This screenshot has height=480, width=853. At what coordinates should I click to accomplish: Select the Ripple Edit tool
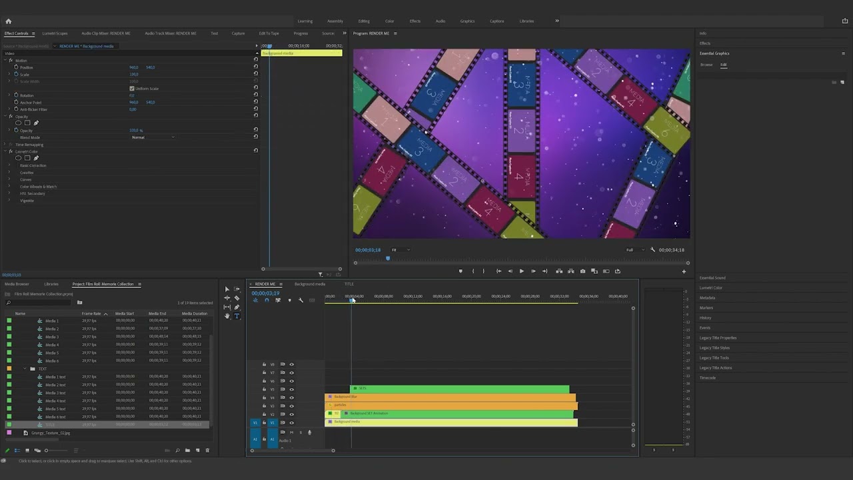[x=227, y=298]
